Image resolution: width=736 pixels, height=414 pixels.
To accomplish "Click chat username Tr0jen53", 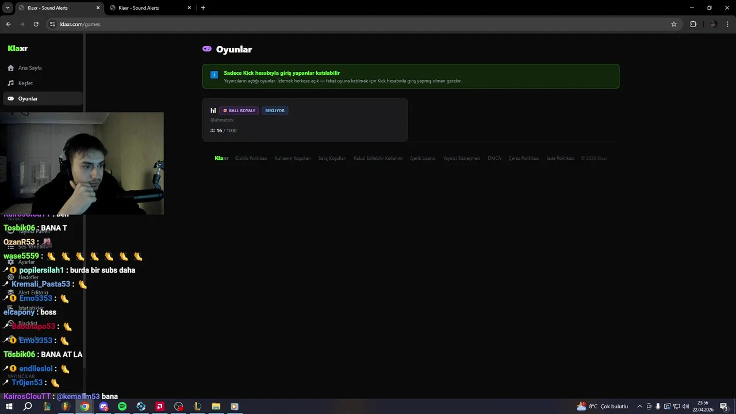I will tap(27, 383).
